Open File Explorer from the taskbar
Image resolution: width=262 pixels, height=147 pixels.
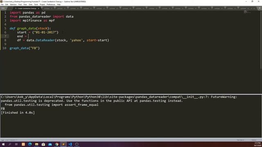36,144
